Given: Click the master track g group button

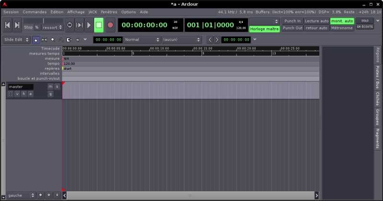Looking at the screenshot, I should tap(50, 94).
